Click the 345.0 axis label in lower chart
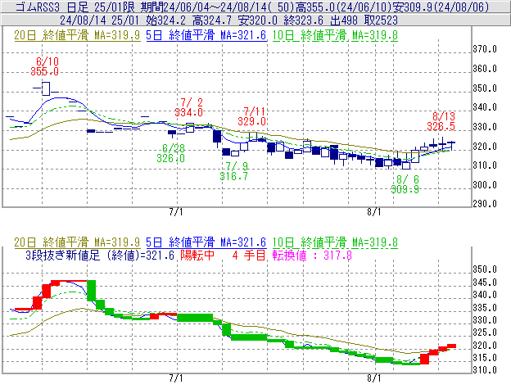The width and height of the screenshot is (511, 389). pos(485,283)
